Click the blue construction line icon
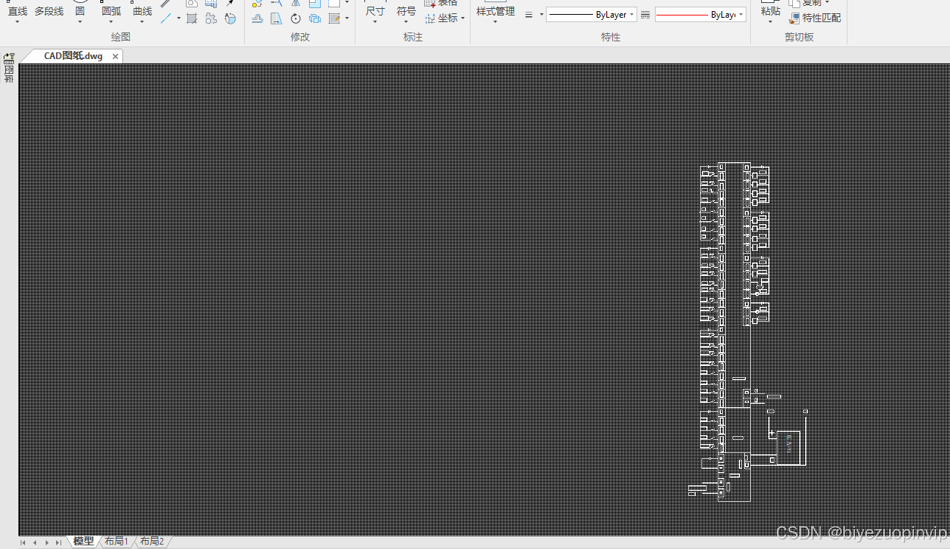Image resolution: width=950 pixels, height=549 pixels. 167,18
